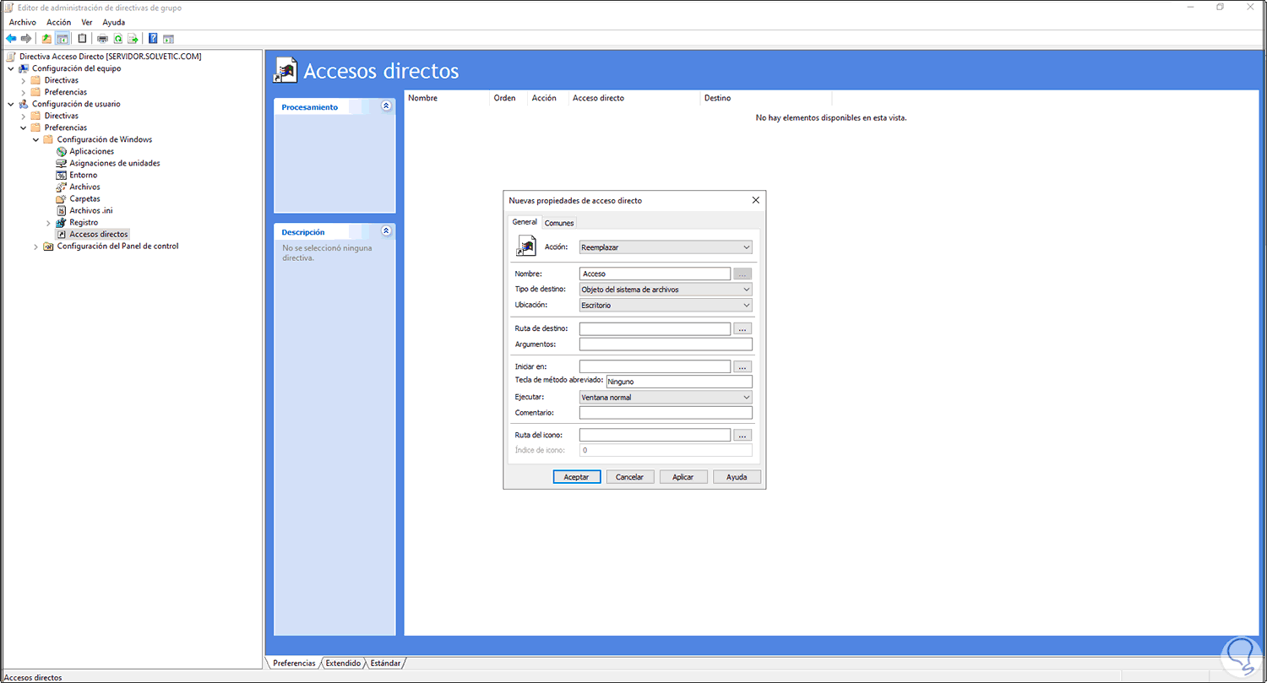The image size is (1267, 683).
Task: Toggle the console tree show/hide icon
Action: (x=62, y=38)
